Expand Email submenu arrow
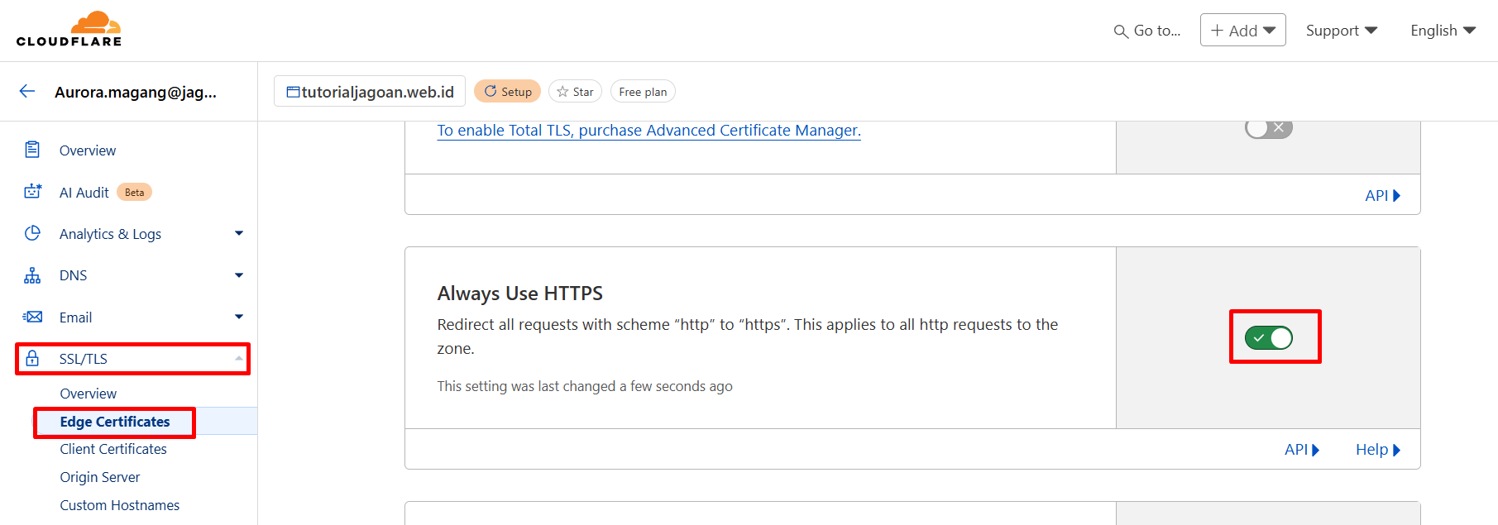Viewport: 1498px width, 525px height. pos(239,317)
